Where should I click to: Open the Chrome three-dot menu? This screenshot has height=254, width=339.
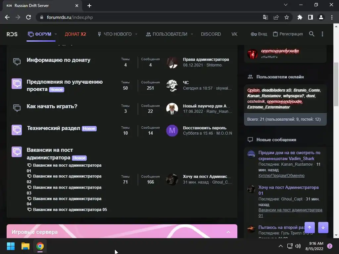click(332, 17)
